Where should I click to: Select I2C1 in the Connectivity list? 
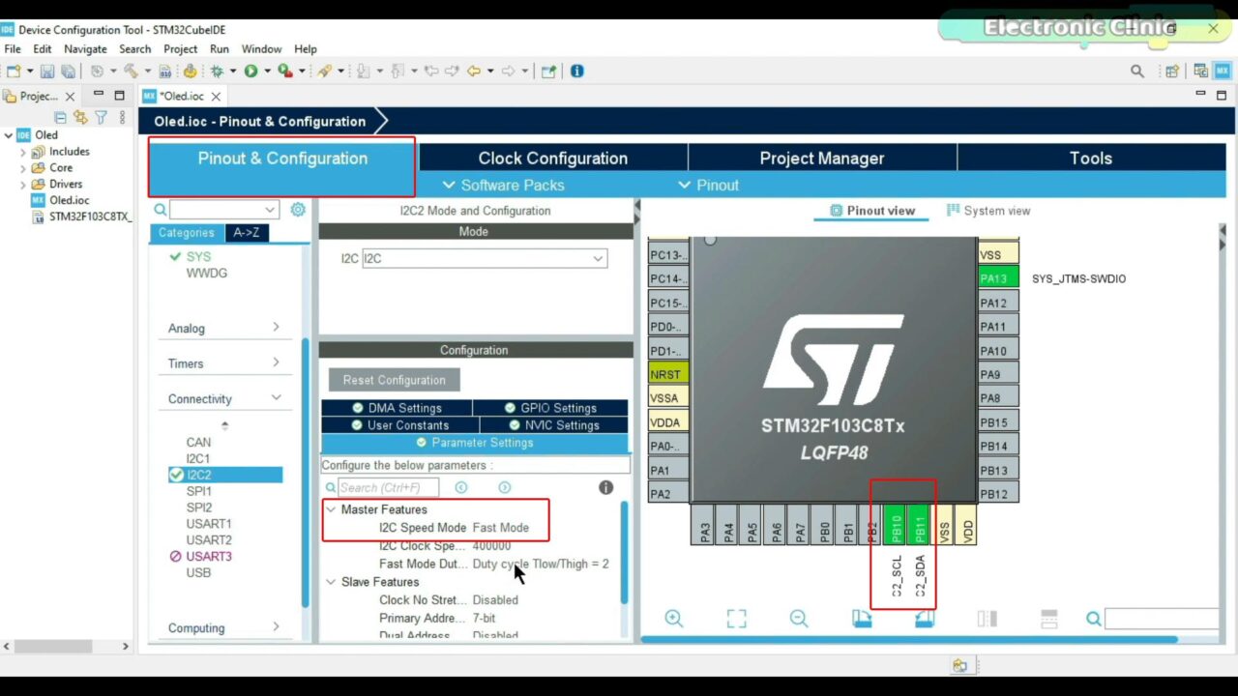tap(198, 459)
